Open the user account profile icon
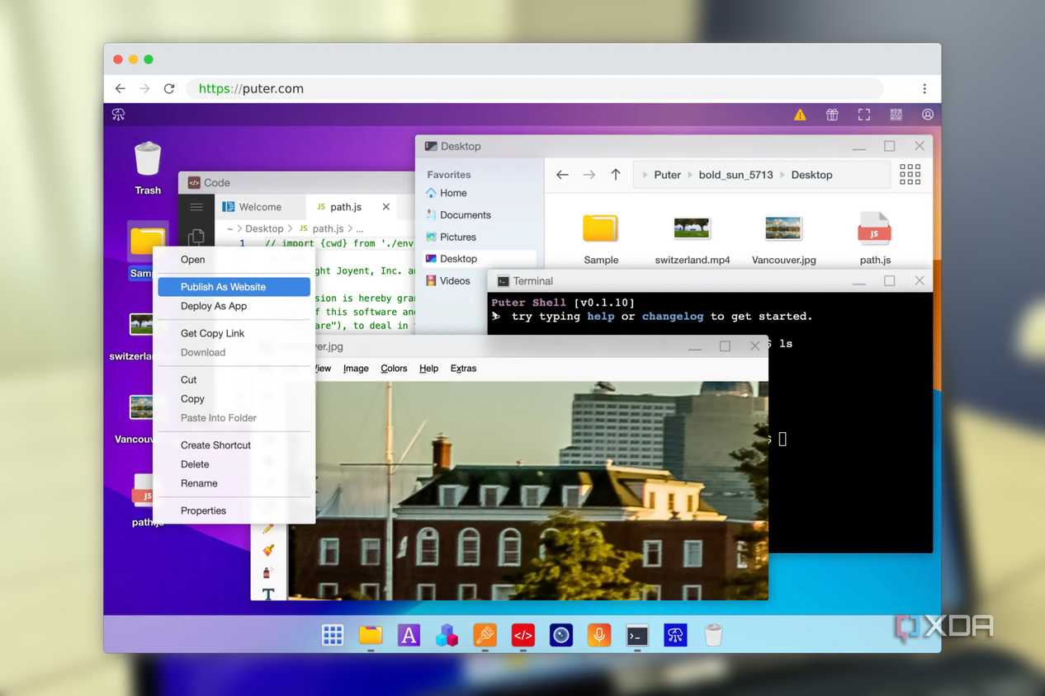This screenshot has height=696, width=1045. tap(928, 115)
